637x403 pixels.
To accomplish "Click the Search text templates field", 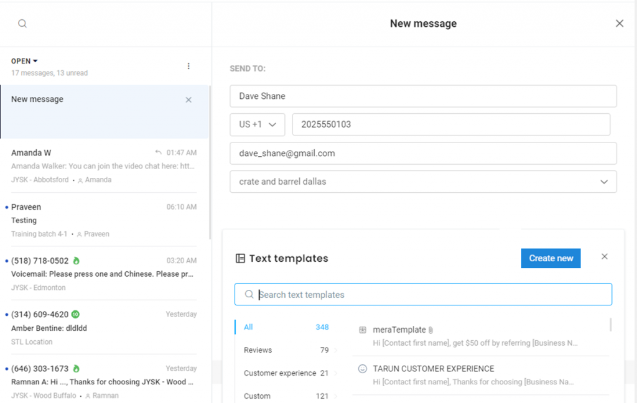I will [x=423, y=295].
